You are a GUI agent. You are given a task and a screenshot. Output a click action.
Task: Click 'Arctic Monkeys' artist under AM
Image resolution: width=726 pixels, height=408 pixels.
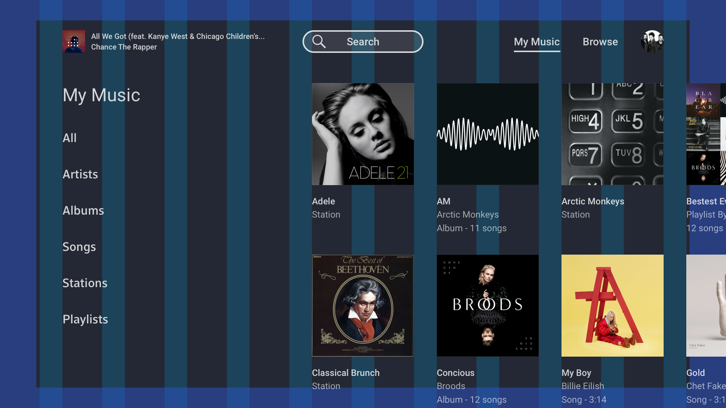[467, 215]
